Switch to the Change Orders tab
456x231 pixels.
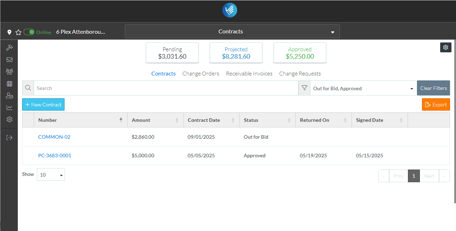201,74
